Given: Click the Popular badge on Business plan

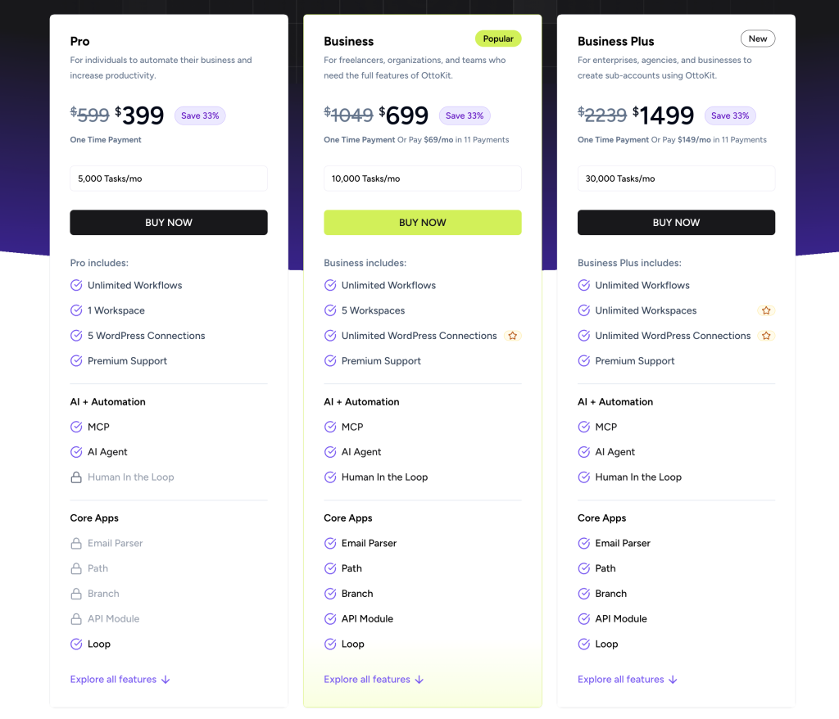Looking at the screenshot, I should click(498, 38).
